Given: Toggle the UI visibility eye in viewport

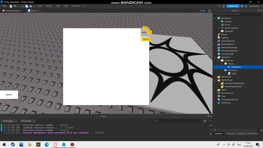Looking at the screenshot, I should (203, 11).
